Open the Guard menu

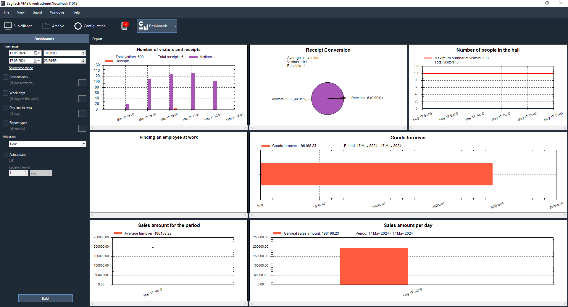click(37, 12)
